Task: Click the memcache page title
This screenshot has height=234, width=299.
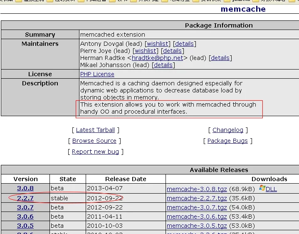Action: pyautogui.click(x=243, y=9)
